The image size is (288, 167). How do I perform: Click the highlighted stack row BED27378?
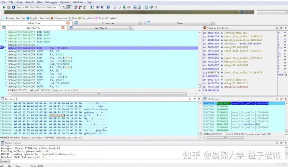pos(244,103)
